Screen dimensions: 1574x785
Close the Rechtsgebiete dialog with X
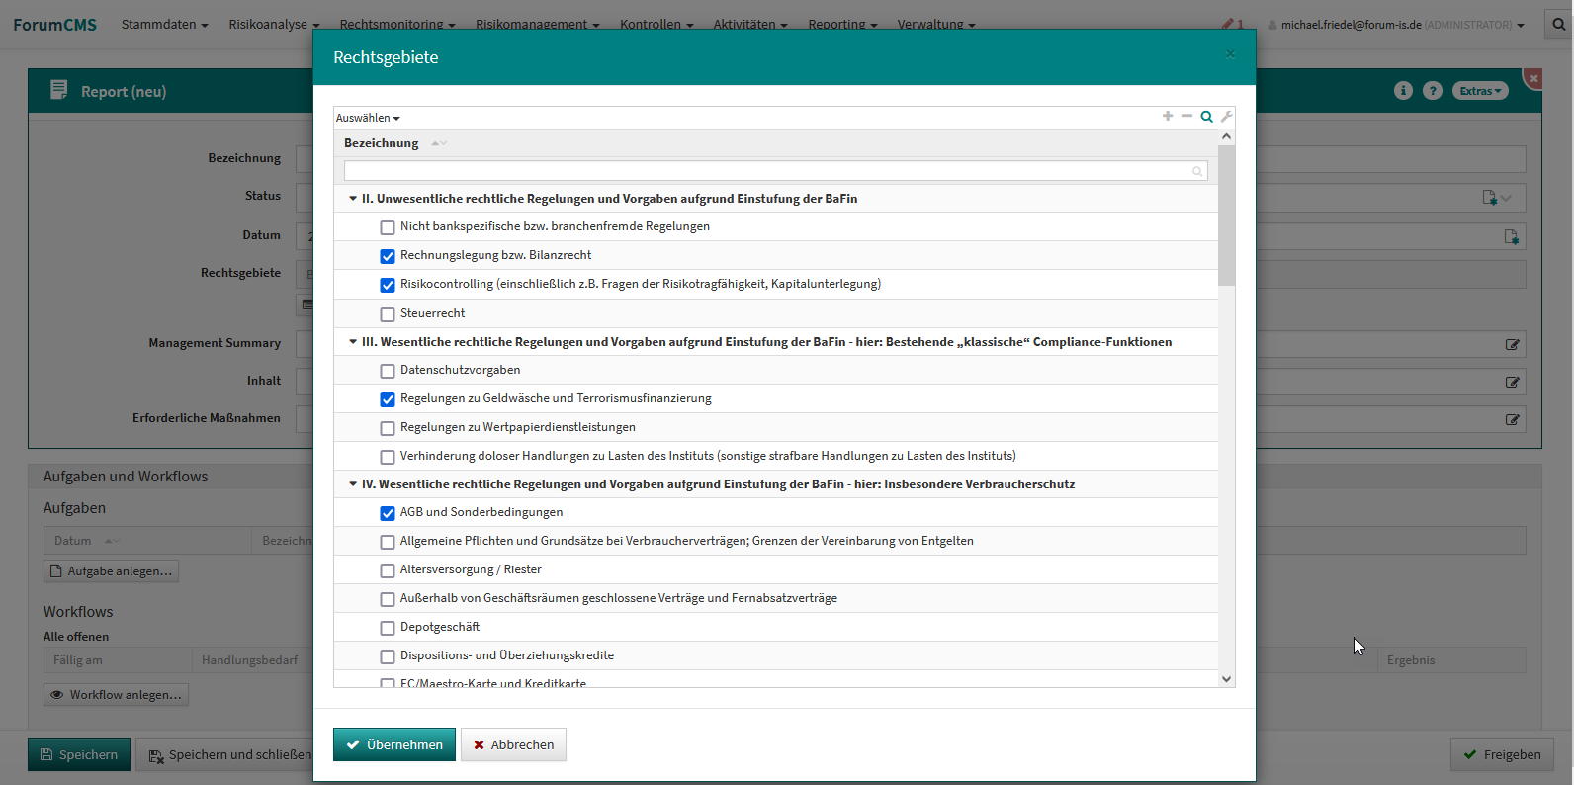[x=1230, y=54]
